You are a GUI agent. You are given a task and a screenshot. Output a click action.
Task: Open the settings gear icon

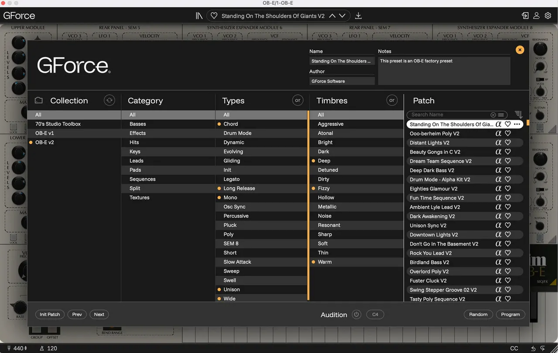pos(548,16)
